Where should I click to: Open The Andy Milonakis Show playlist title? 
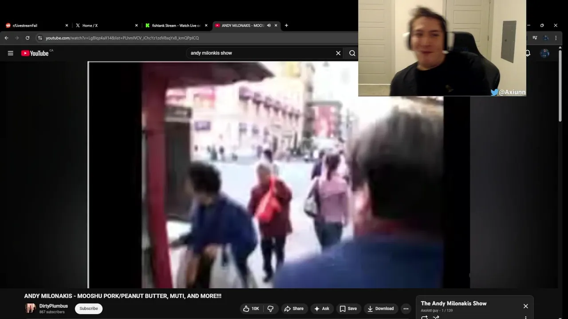[454, 303]
